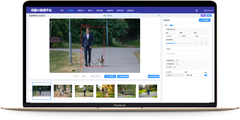Open the 视频中心 menu item
The height and width of the screenshot is (120, 240).
tap(81, 10)
